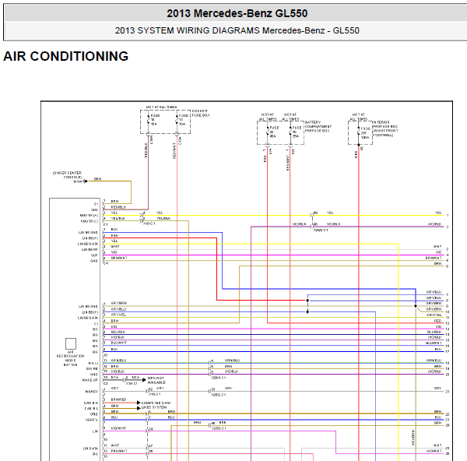Select the "X26/4-C1" connector label
Screen dimensions: 467x461
coord(219,377)
